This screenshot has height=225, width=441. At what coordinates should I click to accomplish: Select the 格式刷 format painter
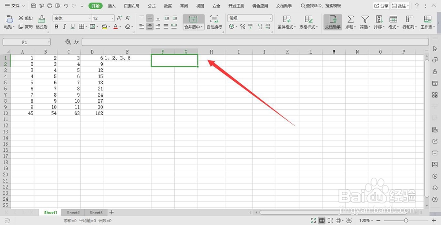pyautogui.click(x=41, y=22)
